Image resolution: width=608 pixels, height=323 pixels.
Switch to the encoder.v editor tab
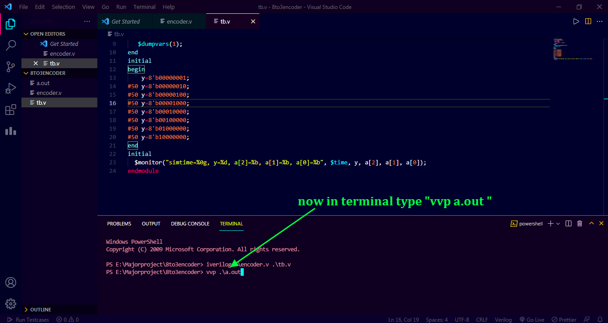[179, 21]
